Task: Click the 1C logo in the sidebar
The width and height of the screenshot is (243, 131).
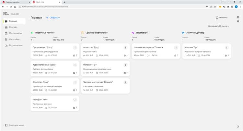Action: pyautogui.click(x=6, y=14)
